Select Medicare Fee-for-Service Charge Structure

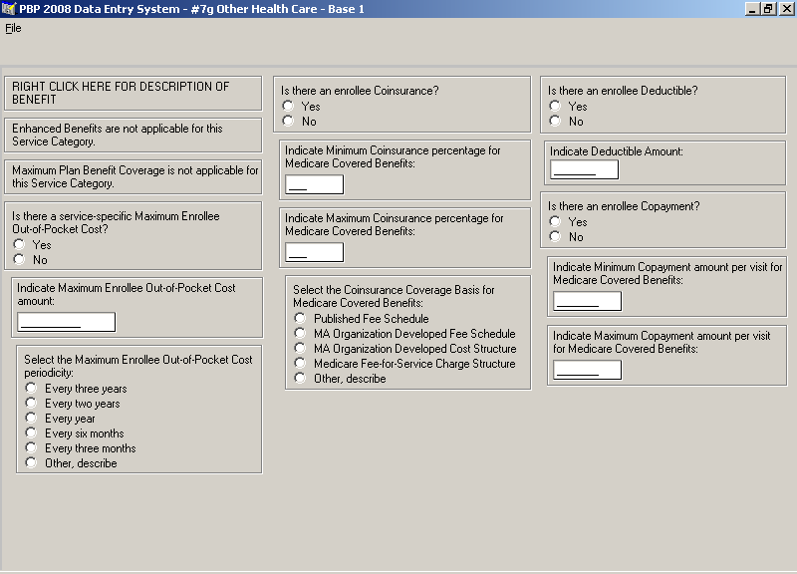click(300, 363)
